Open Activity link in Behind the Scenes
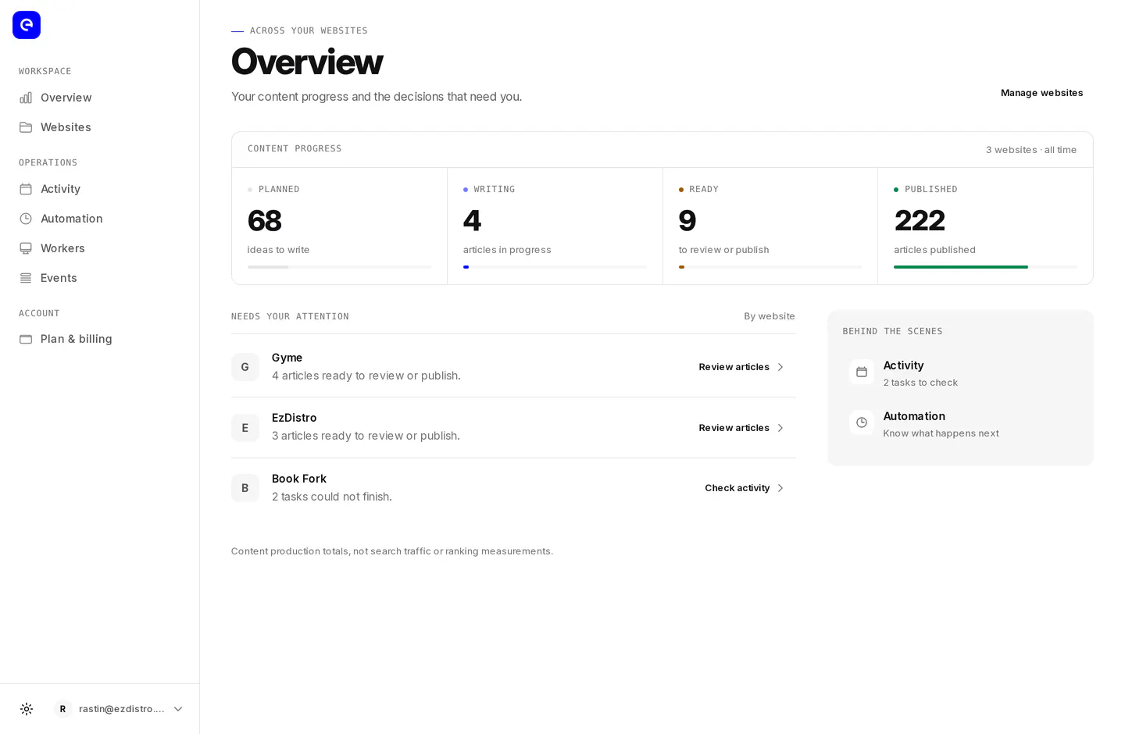 (960, 372)
